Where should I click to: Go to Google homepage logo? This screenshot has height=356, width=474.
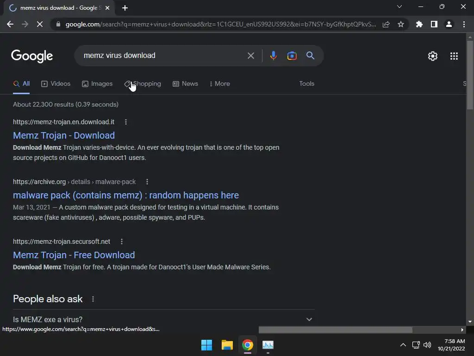click(32, 56)
